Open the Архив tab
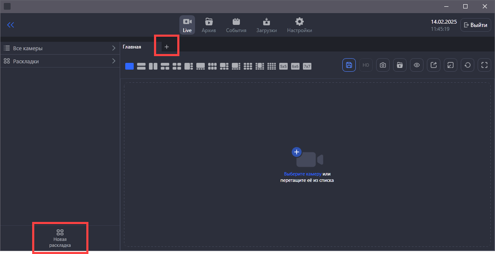 tap(209, 25)
